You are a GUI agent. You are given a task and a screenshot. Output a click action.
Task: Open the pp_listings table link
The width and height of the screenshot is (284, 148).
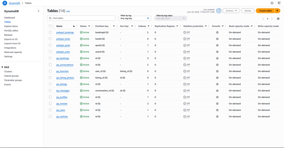point(62,84)
